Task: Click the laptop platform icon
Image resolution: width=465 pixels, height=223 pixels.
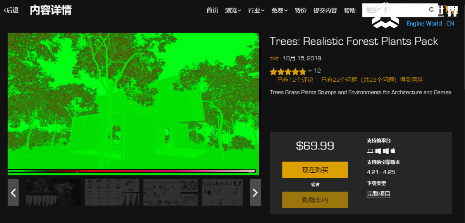Action: (x=370, y=151)
